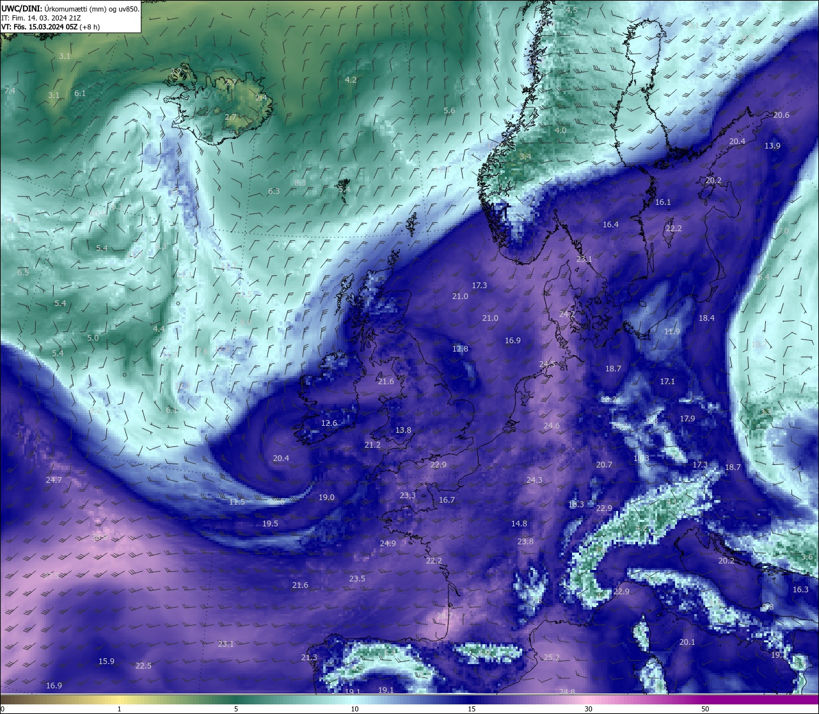This screenshot has width=819, height=714.
Task: Click the map value '24.9'
Action: 388,543
